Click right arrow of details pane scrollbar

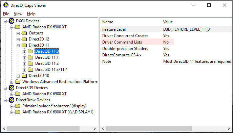tap(229, 129)
